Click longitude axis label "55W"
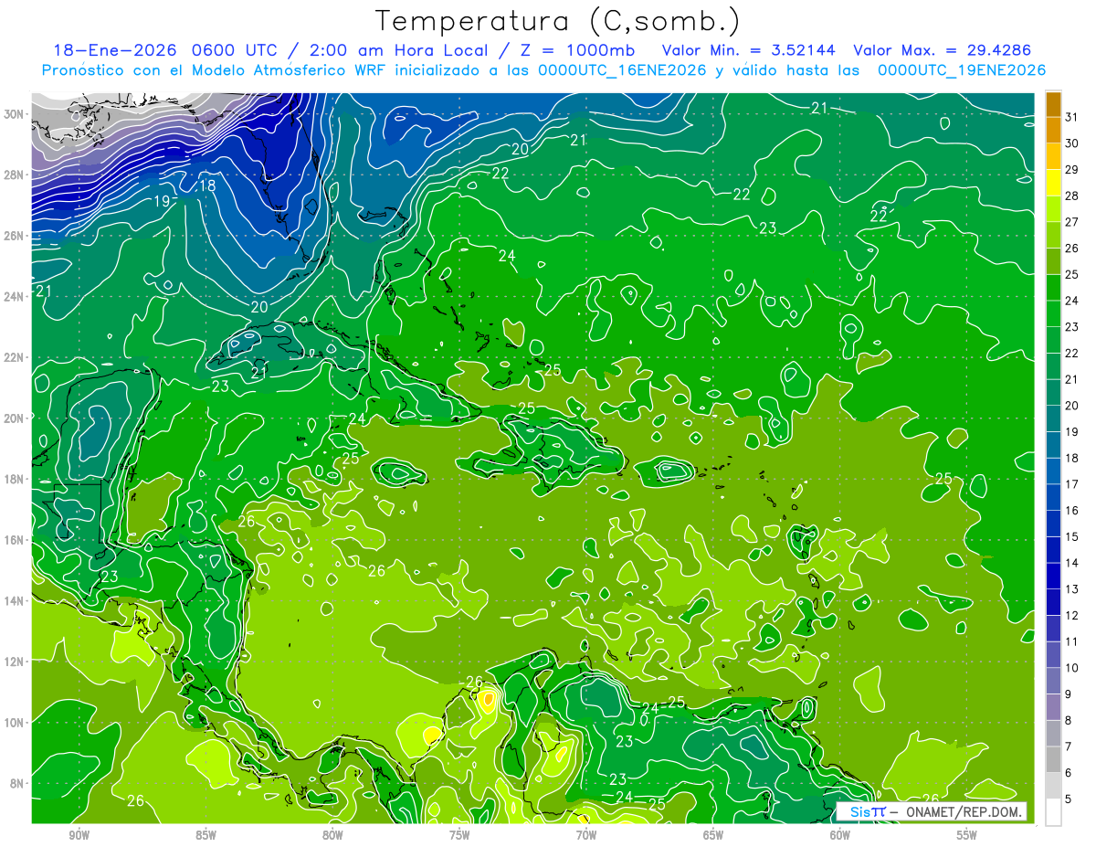 [x=966, y=836]
